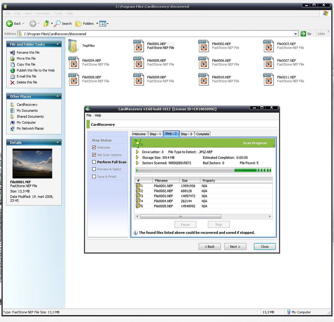Switch to the Step - 1 tab
This screenshot has width=334, height=322.
tap(155, 134)
